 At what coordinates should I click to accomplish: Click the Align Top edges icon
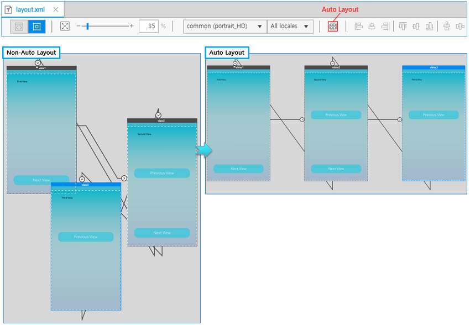point(403,26)
